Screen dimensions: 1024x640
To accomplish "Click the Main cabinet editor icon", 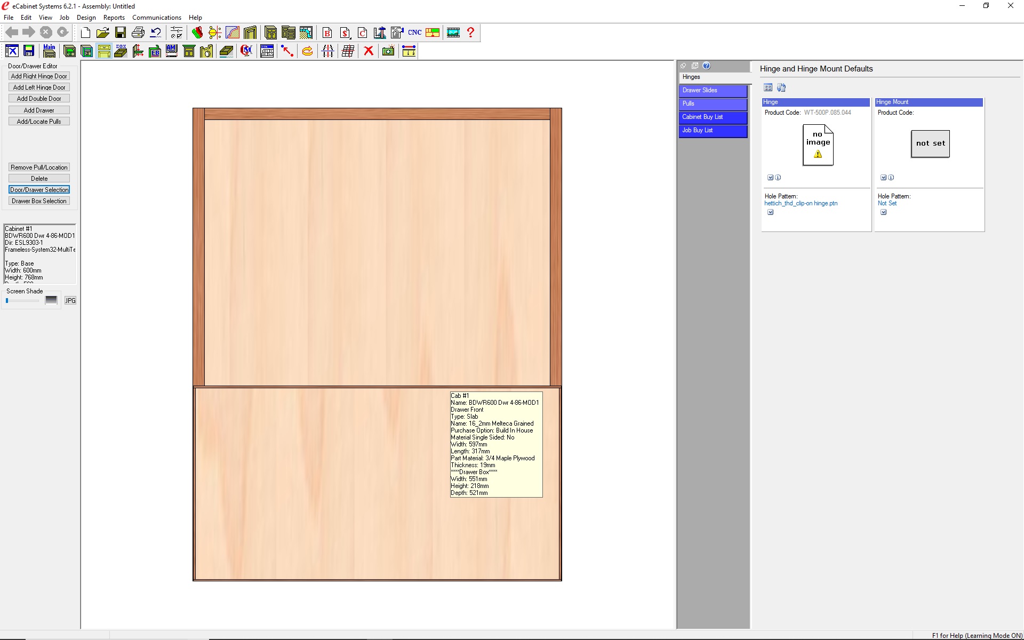I will click(x=49, y=51).
